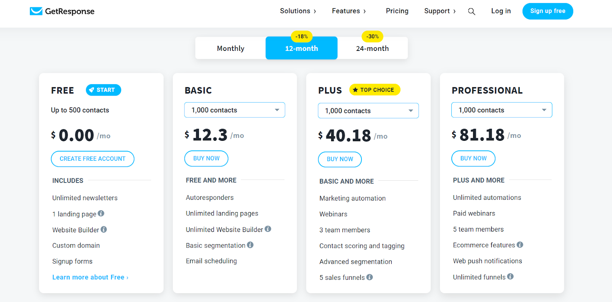Open the search magnifier icon
The image size is (612, 302).
coord(472,11)
